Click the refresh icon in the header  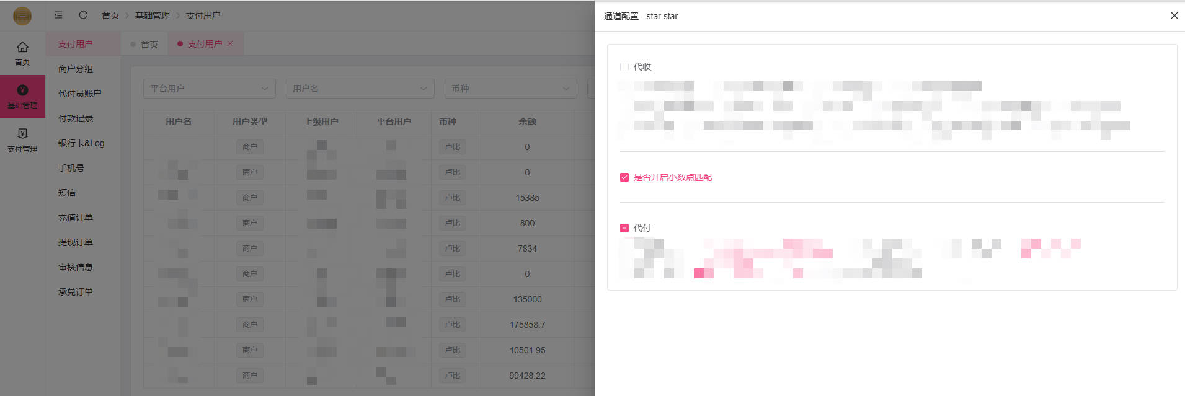point(83,15)
